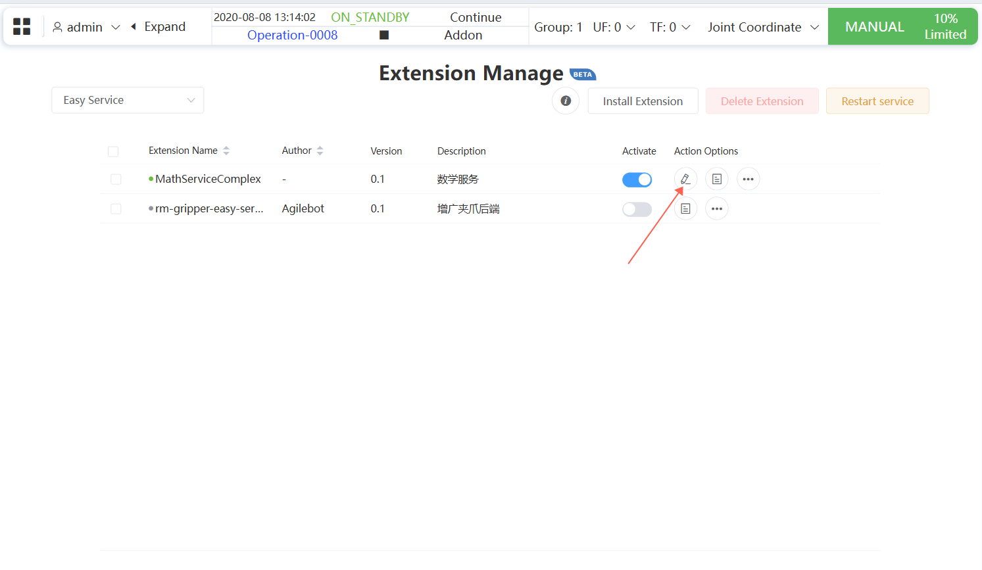This screenshot has width=982, height=570.
Task: Open the Operation-0008 program link
Action: pos(292,36)
